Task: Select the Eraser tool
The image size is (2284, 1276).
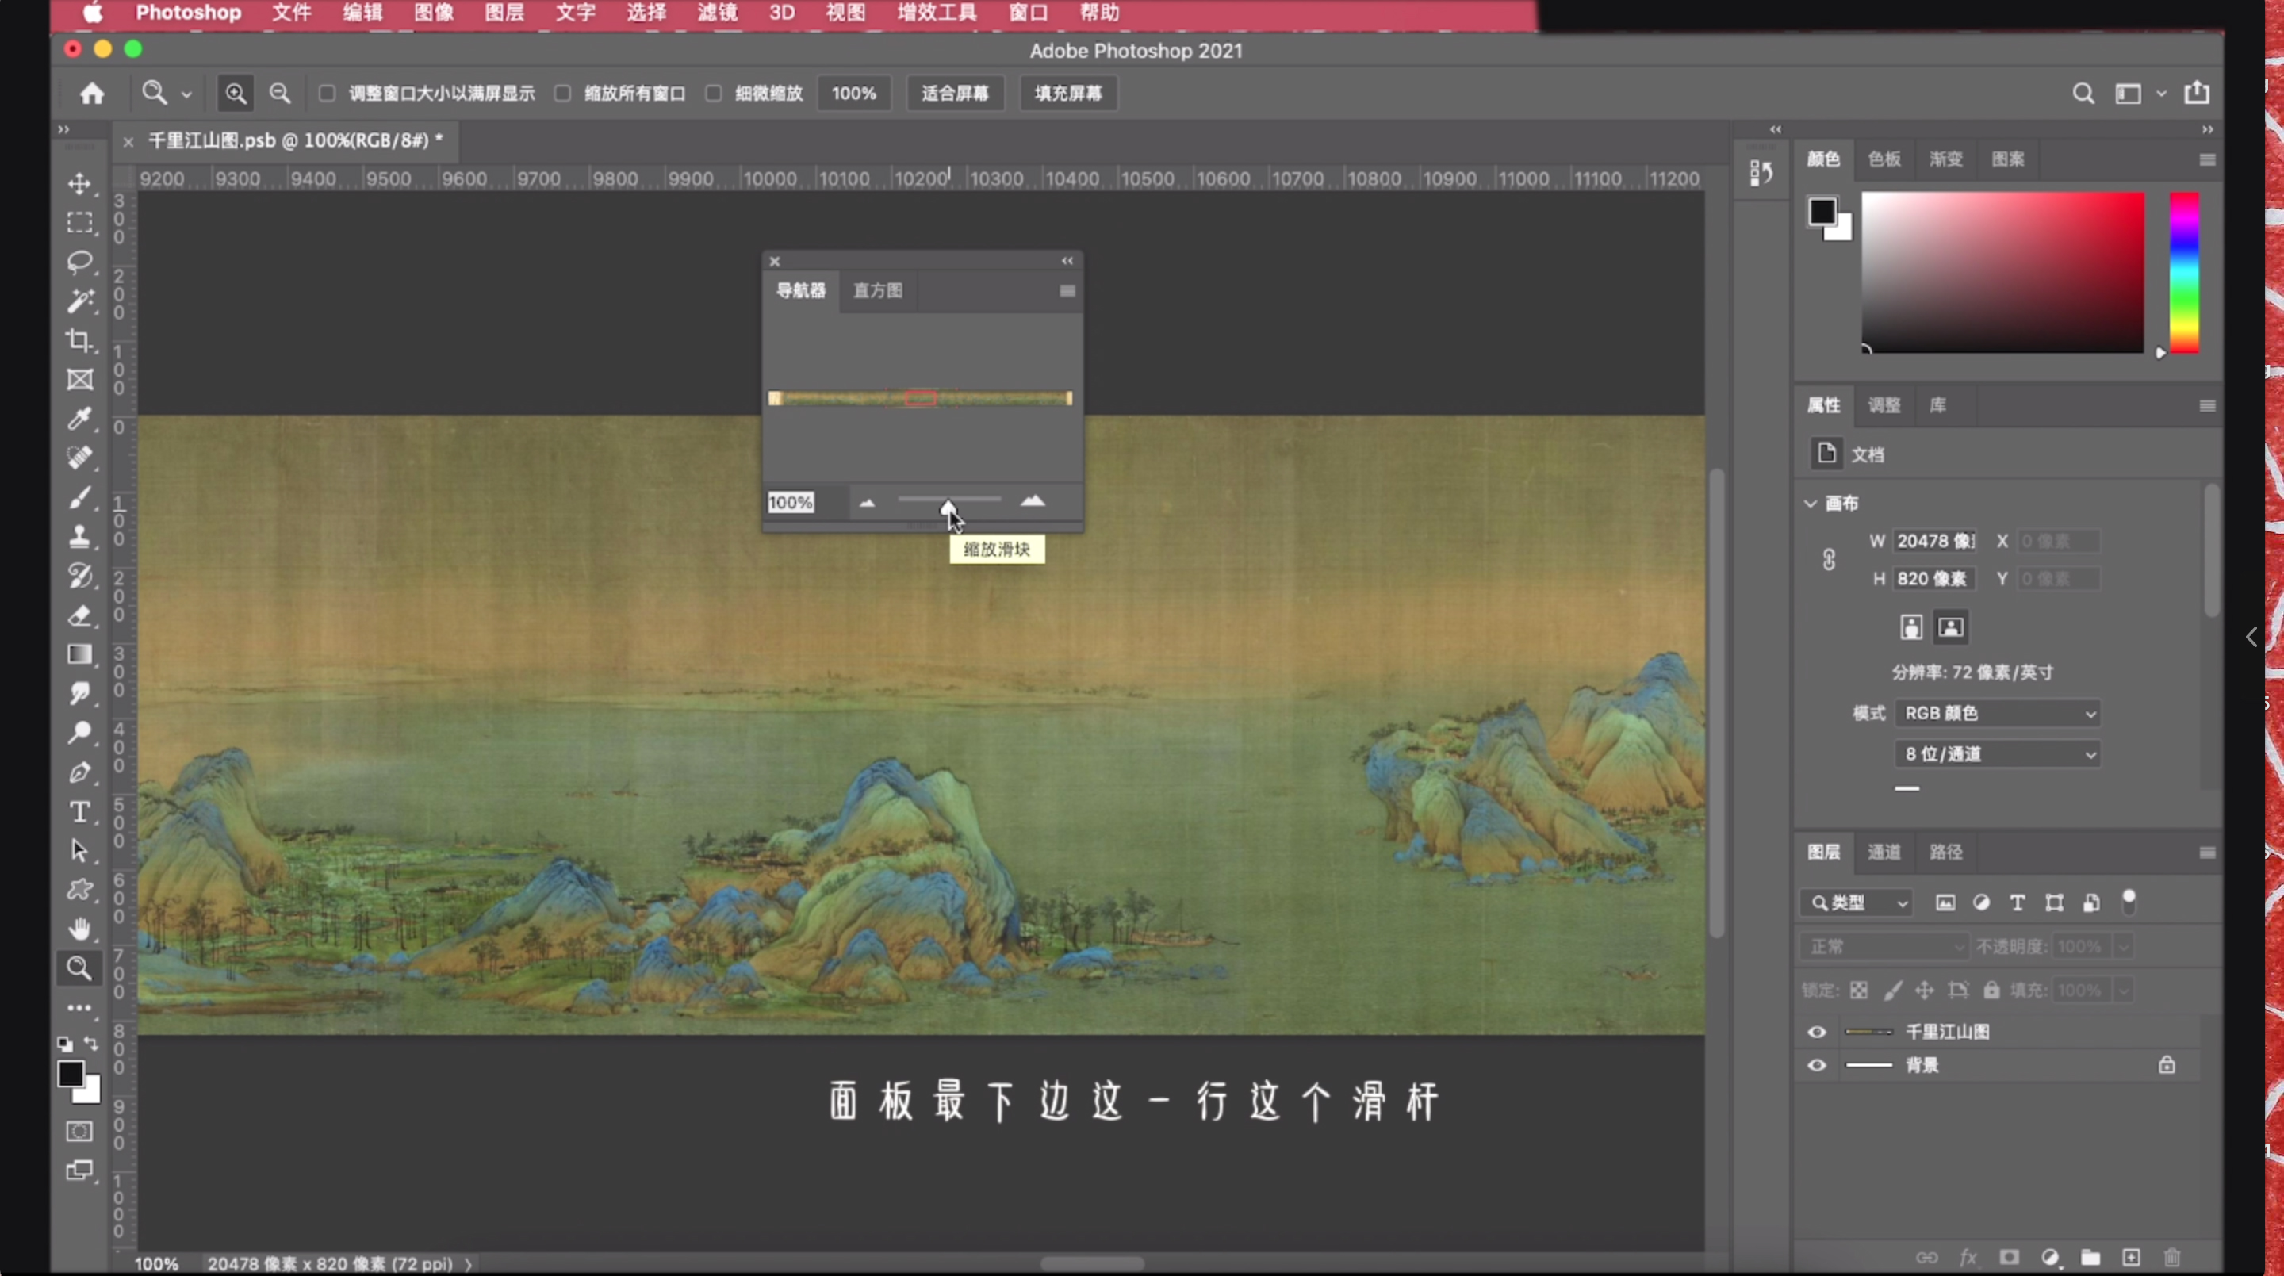Action: click(80, 615)
